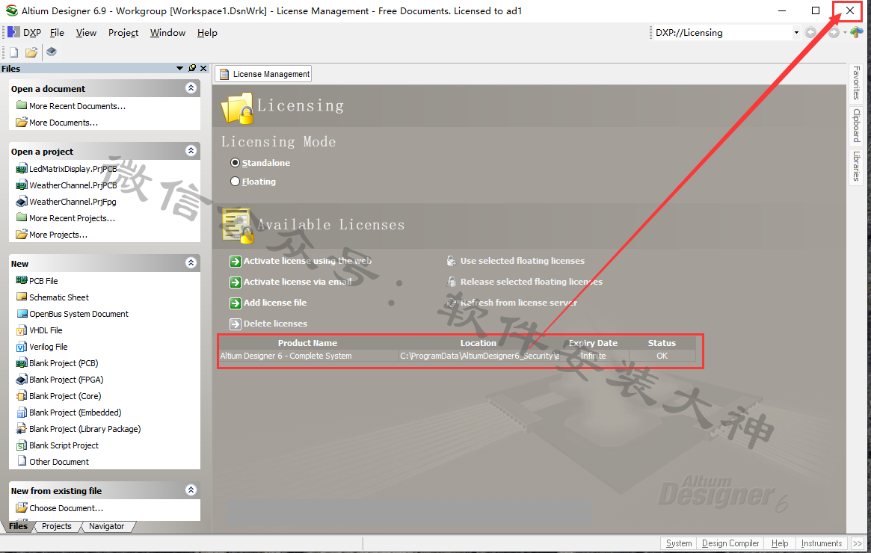Click the PCB File icon under New
This screenshot has height=553, width=871.
click(22, 280)
